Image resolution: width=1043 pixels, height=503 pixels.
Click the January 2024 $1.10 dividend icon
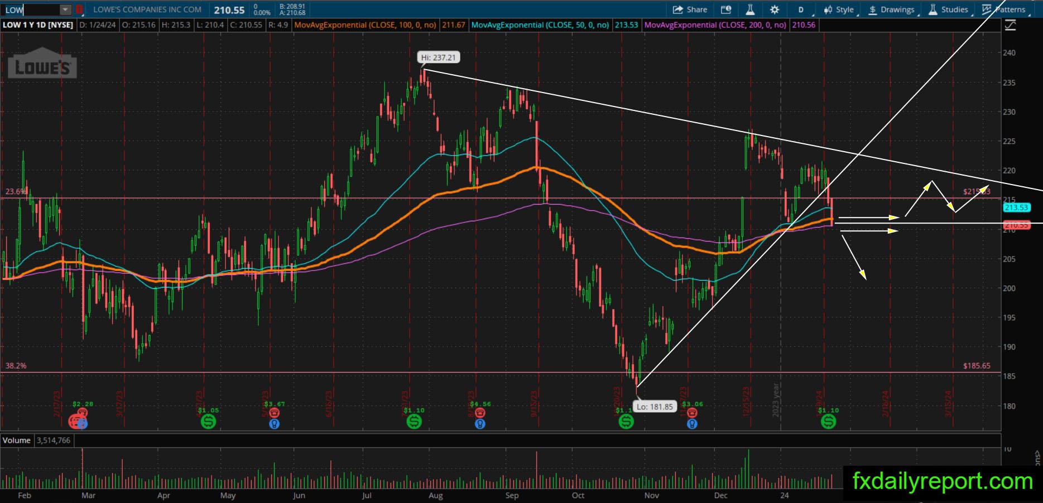pyautogui.click(x=829, y=422)
